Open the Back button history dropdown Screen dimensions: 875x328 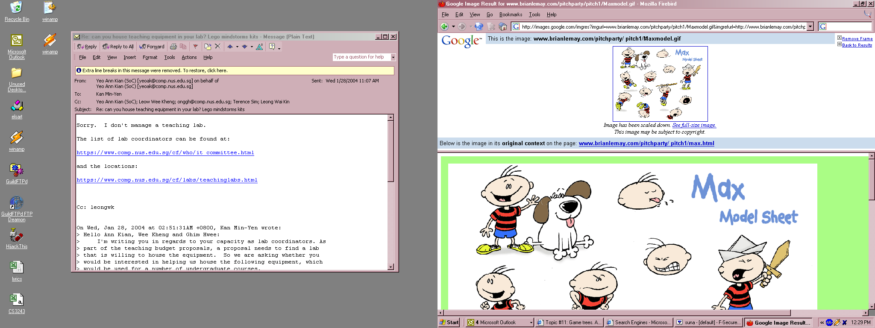pyautogui.click(x=453, y=26)
